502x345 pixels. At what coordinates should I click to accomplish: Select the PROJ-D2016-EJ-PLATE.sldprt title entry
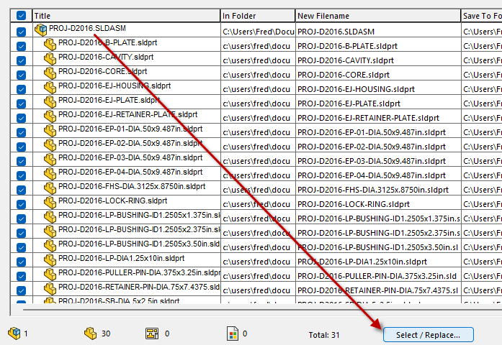[x=109, y=101]
